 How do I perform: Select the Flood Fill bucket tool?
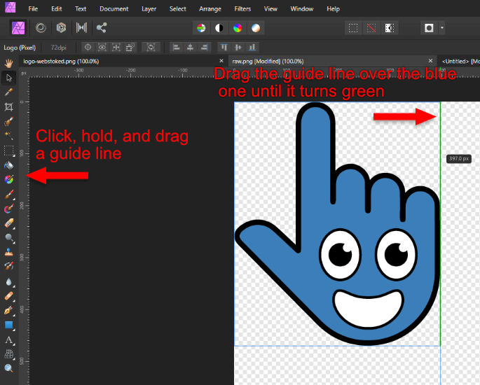point(9,165)
